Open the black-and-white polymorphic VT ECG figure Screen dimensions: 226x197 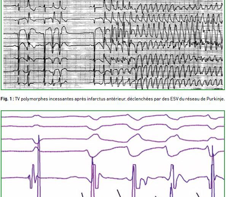(113, 45)
